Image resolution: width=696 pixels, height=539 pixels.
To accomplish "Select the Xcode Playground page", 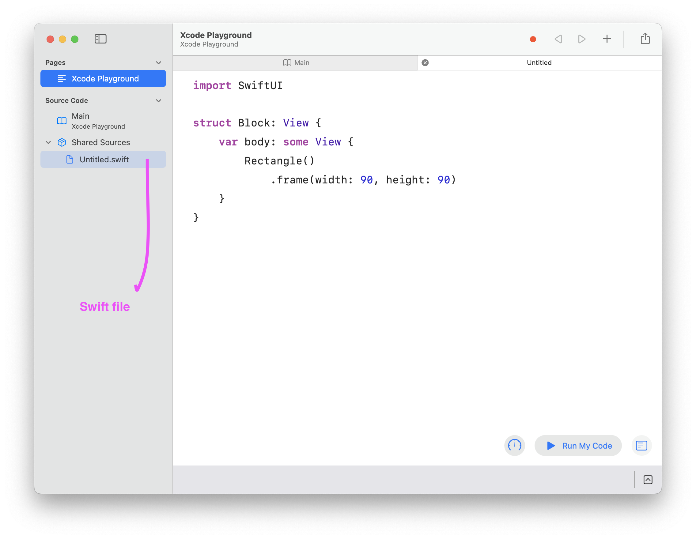I will 103,78.
